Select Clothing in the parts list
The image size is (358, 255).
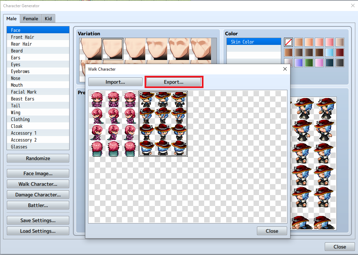click(x=38, y=119)
